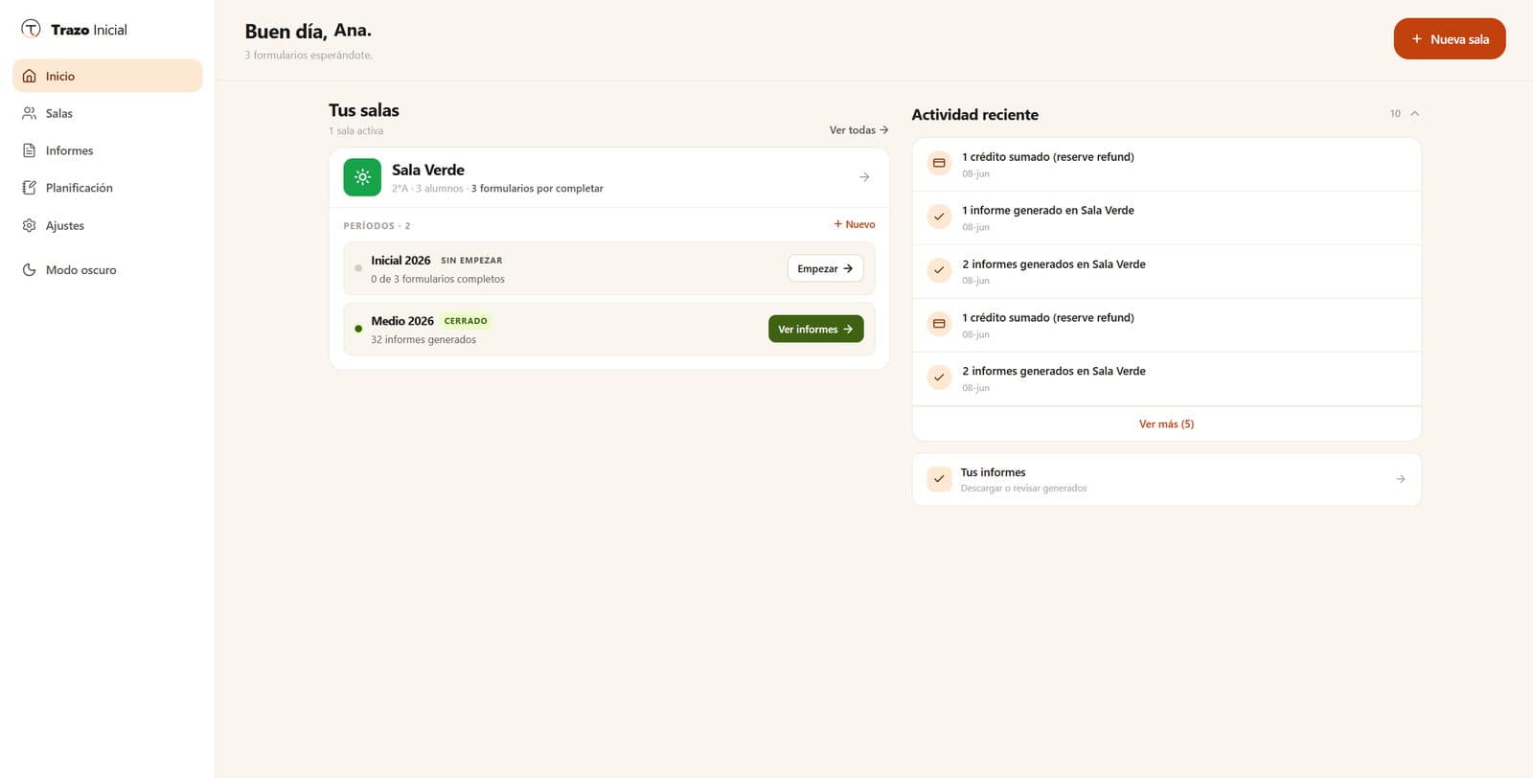This screenshot has width=1533, height=778.
Task: Collapse the Actividad reciente chevron
Action: [x=1414, y=113]
